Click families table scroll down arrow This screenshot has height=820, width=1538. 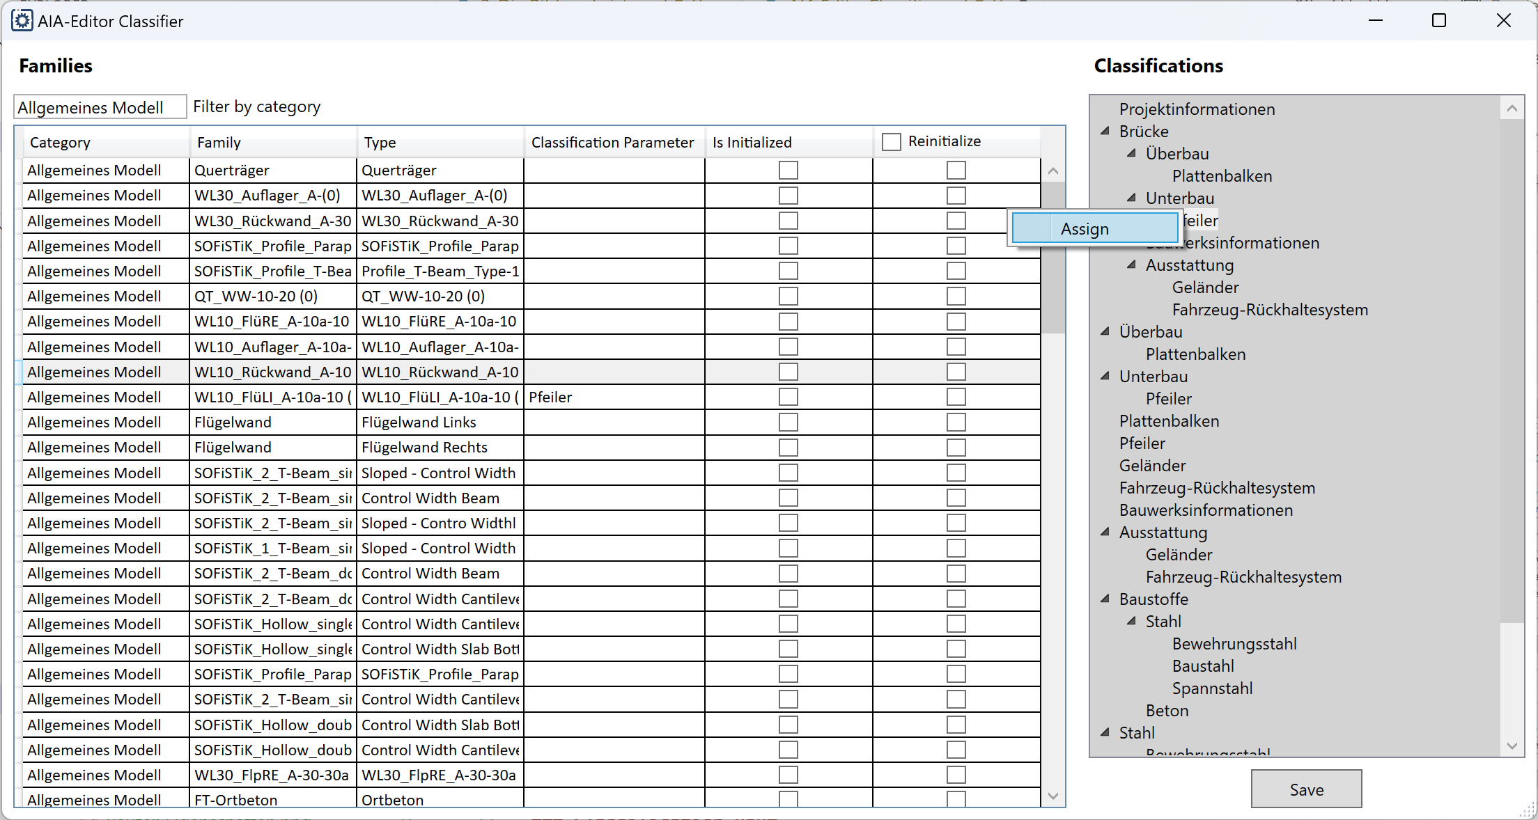pos(1053,796)
